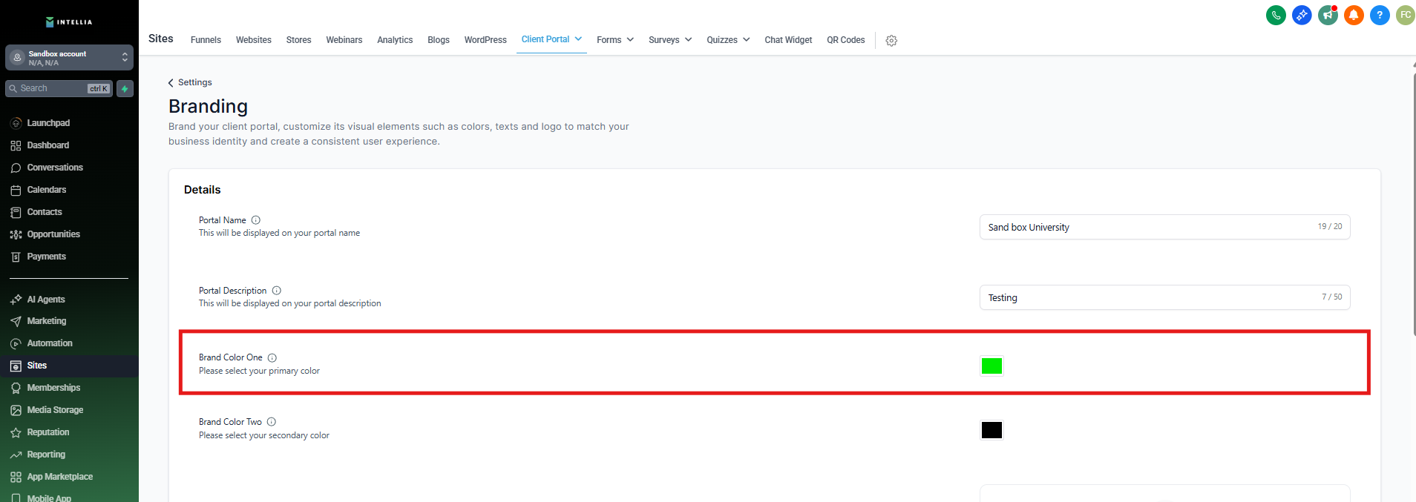
Task: Click the Payments sidebar icon
Action: [x=16, y=257]
